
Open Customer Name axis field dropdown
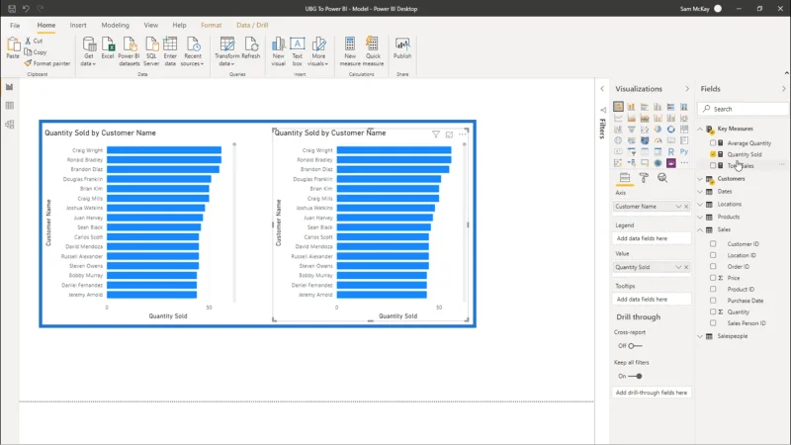[x=678, y=207]
